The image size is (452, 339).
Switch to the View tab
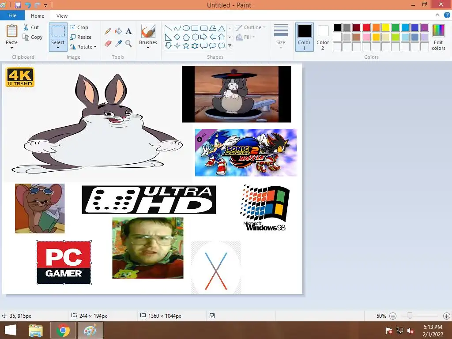(62, 16)
